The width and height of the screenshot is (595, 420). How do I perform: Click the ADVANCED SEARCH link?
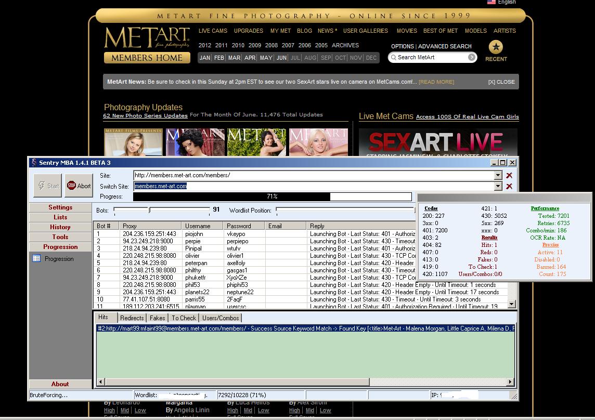[x=445, y=46]
